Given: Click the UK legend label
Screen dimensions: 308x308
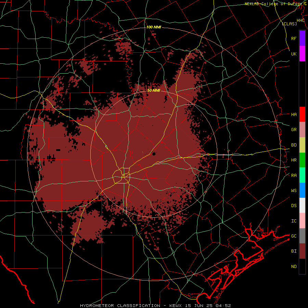Looking at the screenshot, I should 294,54.
